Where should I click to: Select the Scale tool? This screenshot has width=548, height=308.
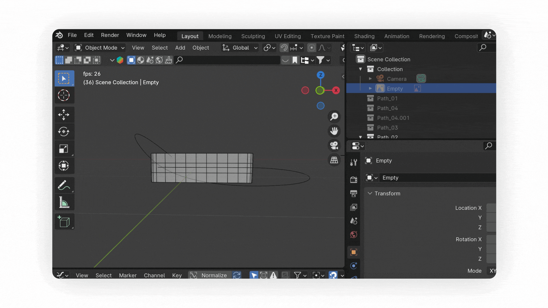(64, 149)
